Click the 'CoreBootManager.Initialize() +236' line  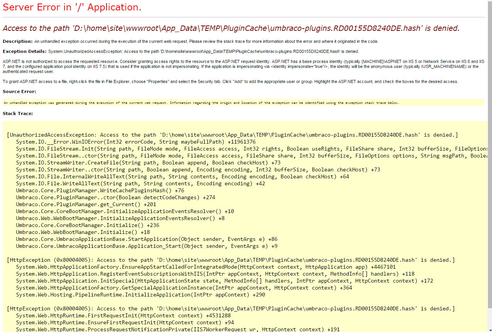tap(88, 225)
